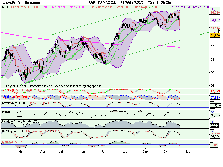The width and height of the screenshot is (223, 167).
Task: Click the "Nov" month on the time axis
Action: point(187,151)
